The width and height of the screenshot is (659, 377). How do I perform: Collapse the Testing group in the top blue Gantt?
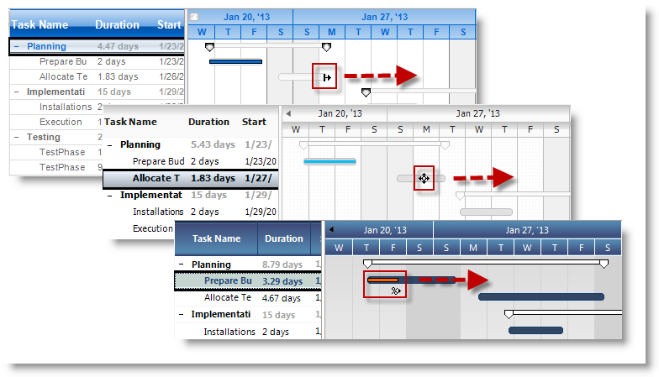point(17,138)
